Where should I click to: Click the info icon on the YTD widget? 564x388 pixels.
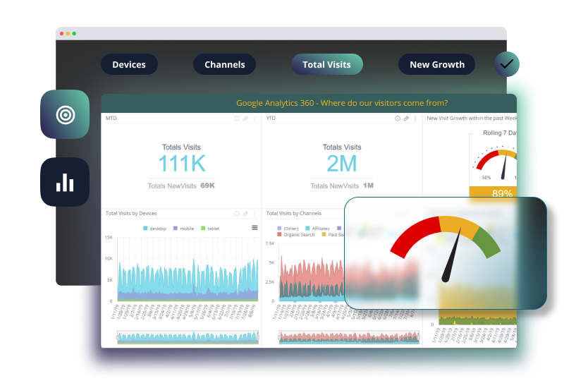[398, 119]
